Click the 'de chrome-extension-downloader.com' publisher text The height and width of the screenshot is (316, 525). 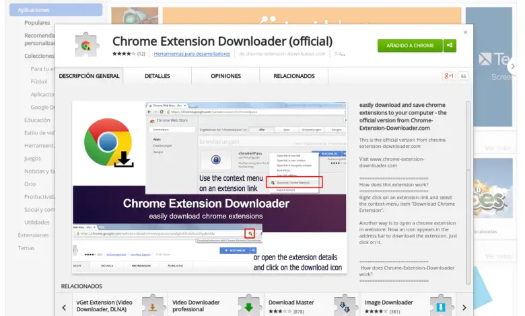282,54
